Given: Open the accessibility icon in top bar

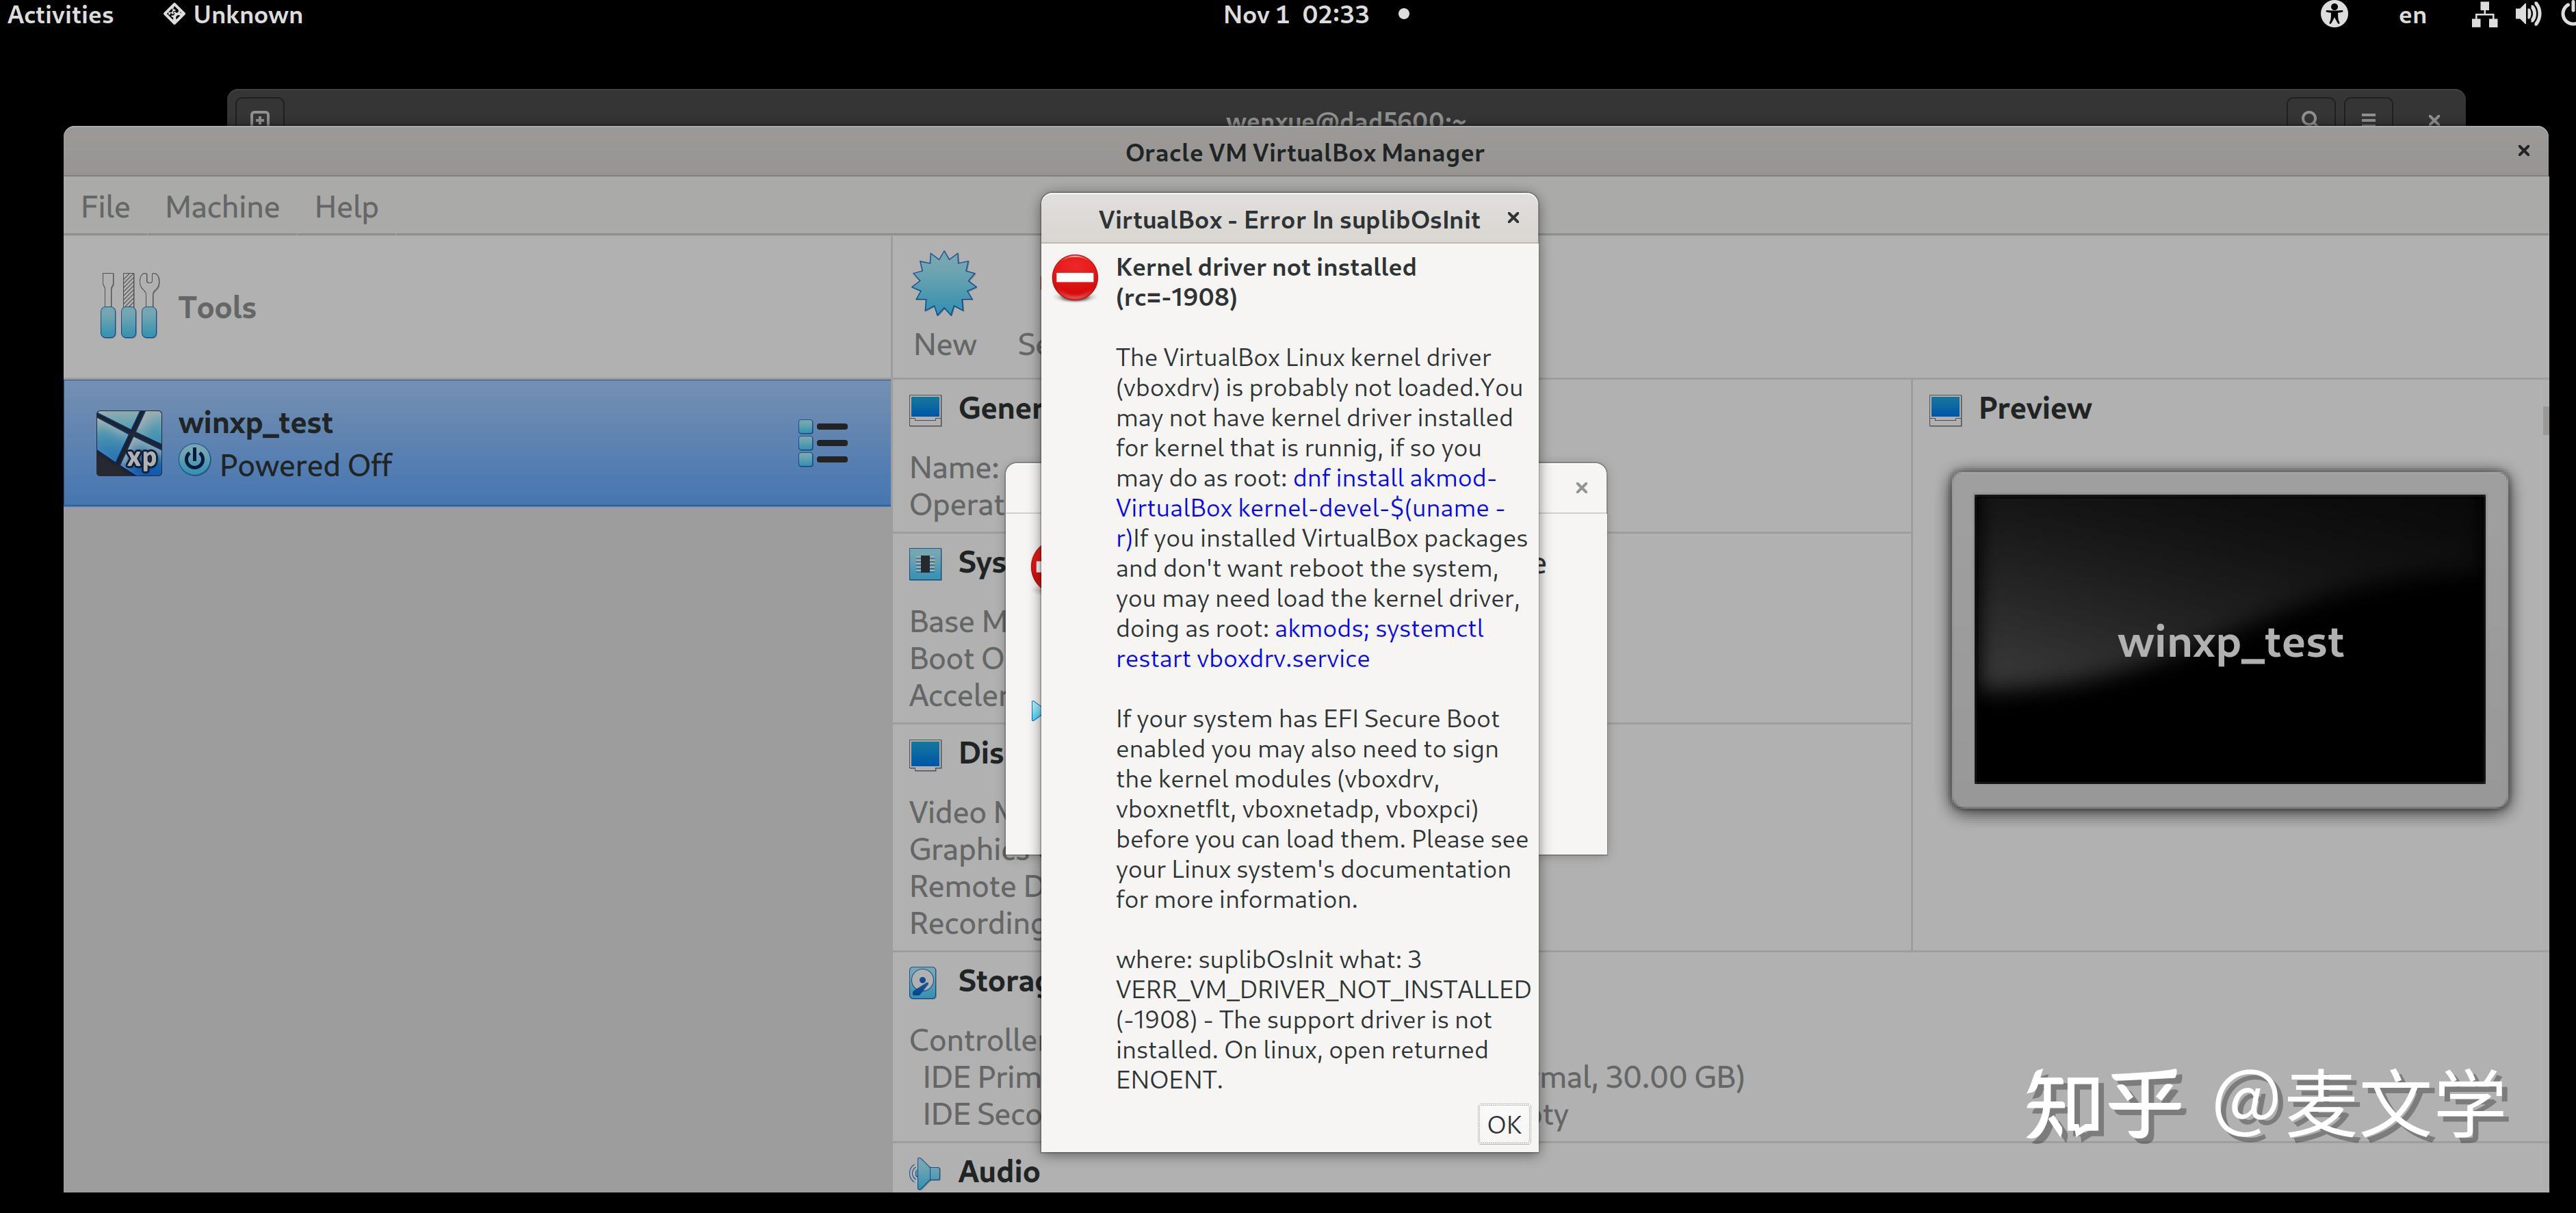Looking at the screenshot, I should coord(2334,15).
